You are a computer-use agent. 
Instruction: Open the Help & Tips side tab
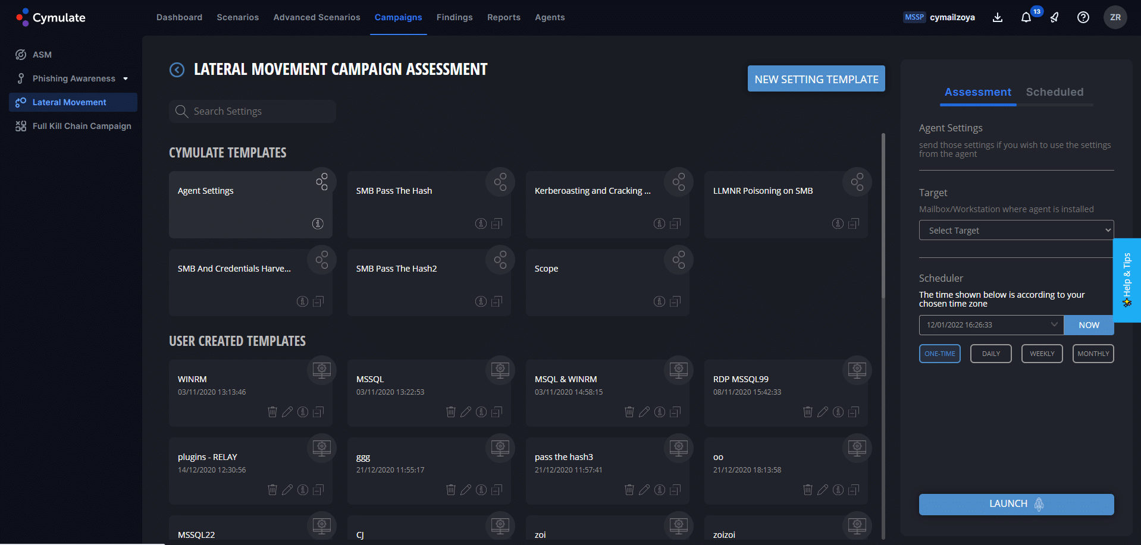pos(1127,280)
